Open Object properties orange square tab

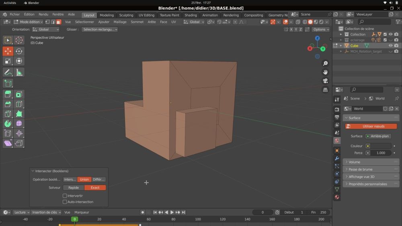click(337, 151)
